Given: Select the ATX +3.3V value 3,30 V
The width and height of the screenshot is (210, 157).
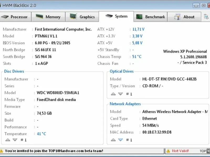Looking at the screenshot, I should click(x=137, y=36).
